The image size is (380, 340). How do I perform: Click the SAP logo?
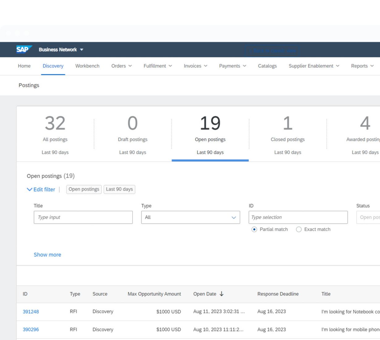pos(24,49)
